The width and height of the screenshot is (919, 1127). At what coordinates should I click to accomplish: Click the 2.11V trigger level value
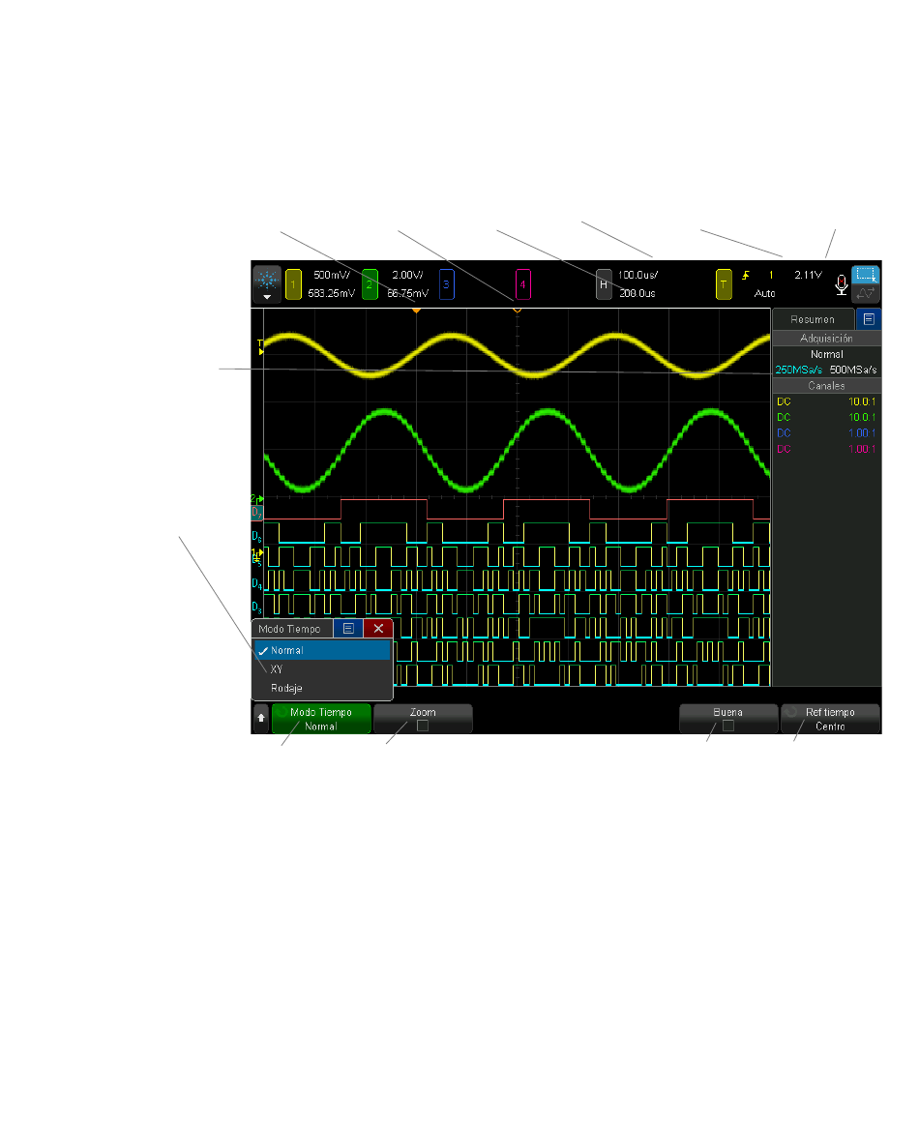click(808, 276)
